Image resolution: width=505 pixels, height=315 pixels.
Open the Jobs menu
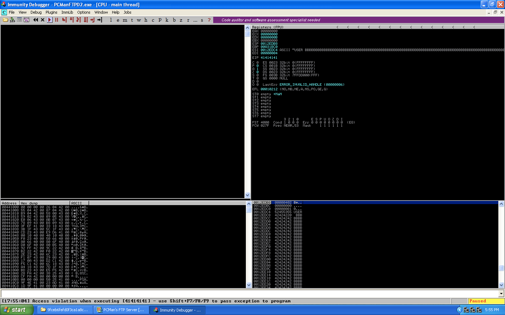[127, 12]
